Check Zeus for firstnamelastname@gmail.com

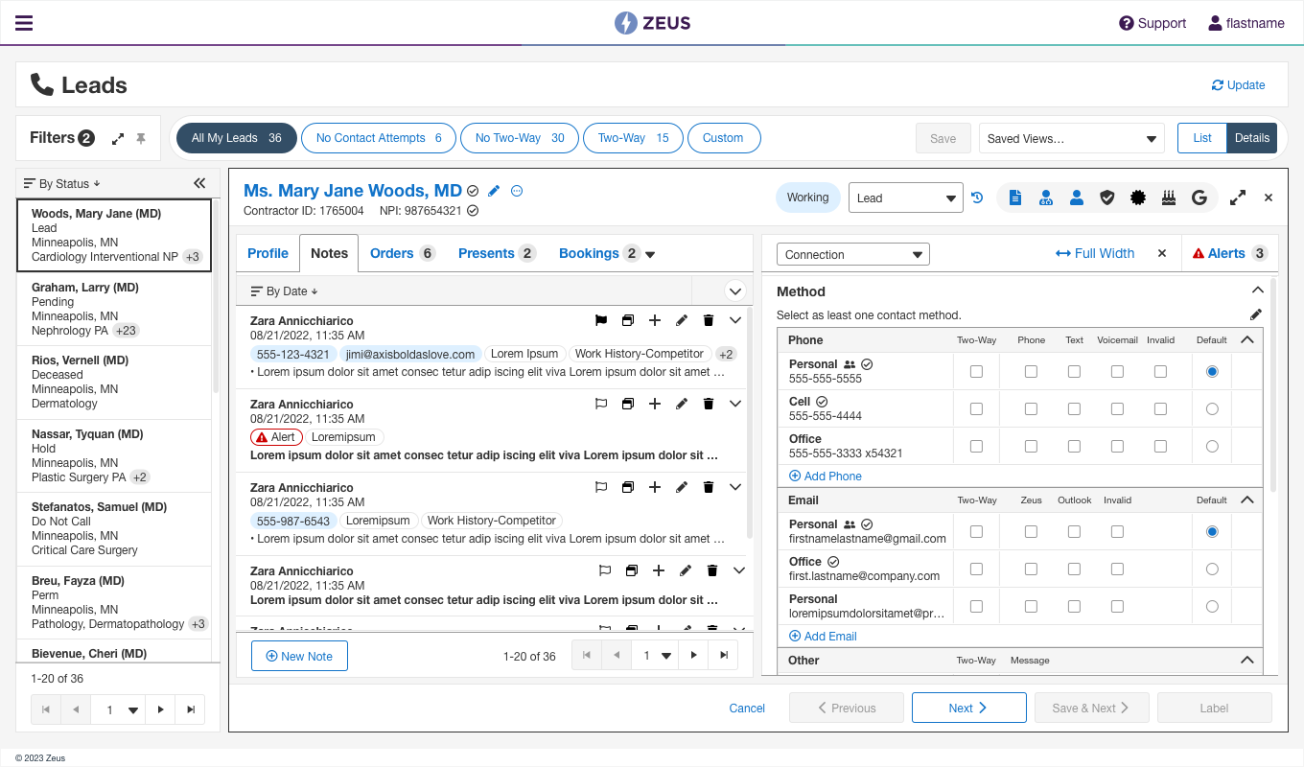[x=1031, y=531]
